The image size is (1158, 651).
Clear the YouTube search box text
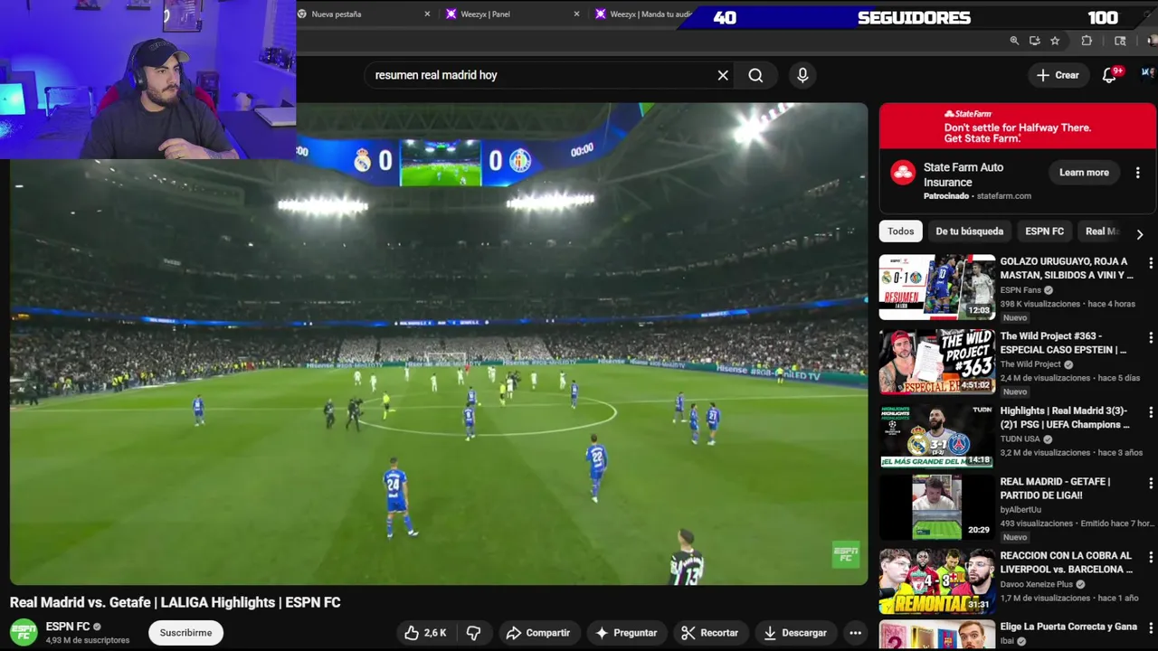coord(723,75)
